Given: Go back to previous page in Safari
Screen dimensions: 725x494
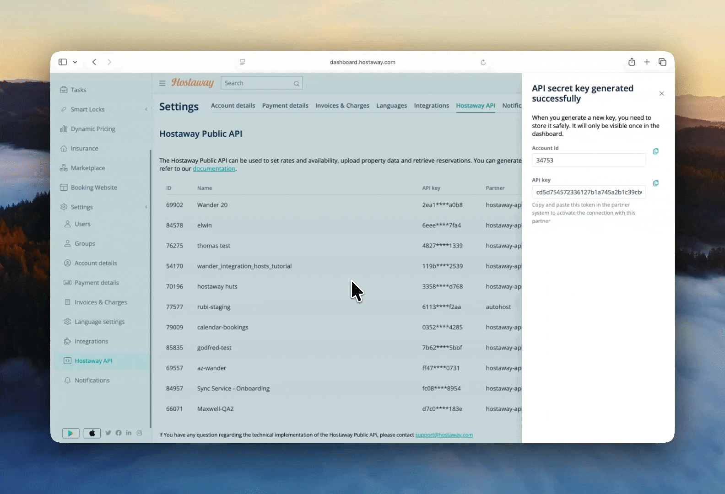Looking at the screenshot, I should [94, 62].
